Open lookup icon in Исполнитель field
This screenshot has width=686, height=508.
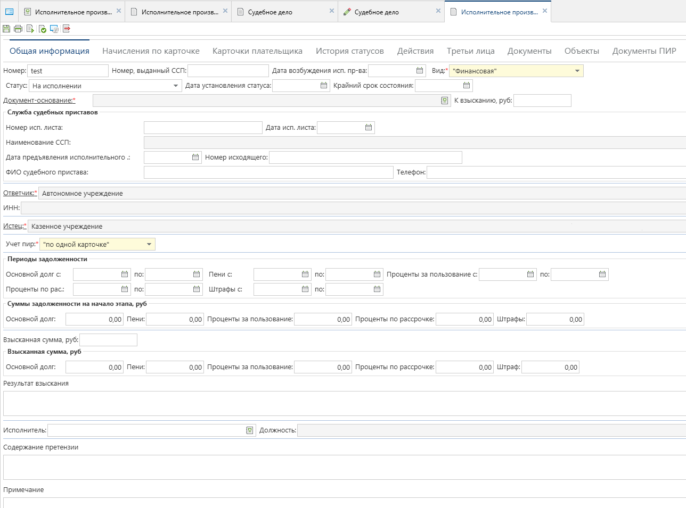coord(250,430)
